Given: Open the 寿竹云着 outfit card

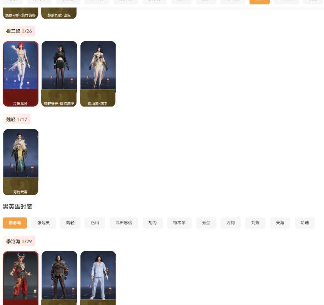Looking at the screenshot, I should 21,162.
